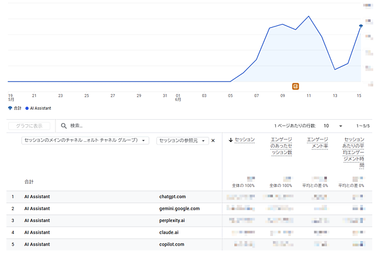Sort by the セッション column header
This screenshot has height=253, width=378.
(x=244, y=139)
